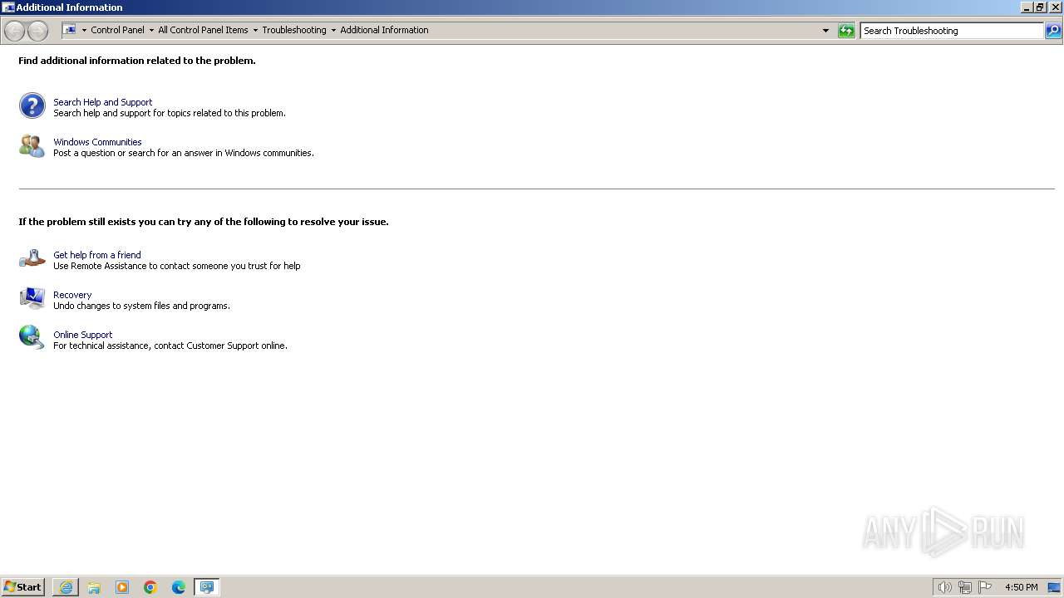The width and height of the screenshot is (1064, 598).
Task: Click the Action Center flag icon
Action: tap(985, 587)
